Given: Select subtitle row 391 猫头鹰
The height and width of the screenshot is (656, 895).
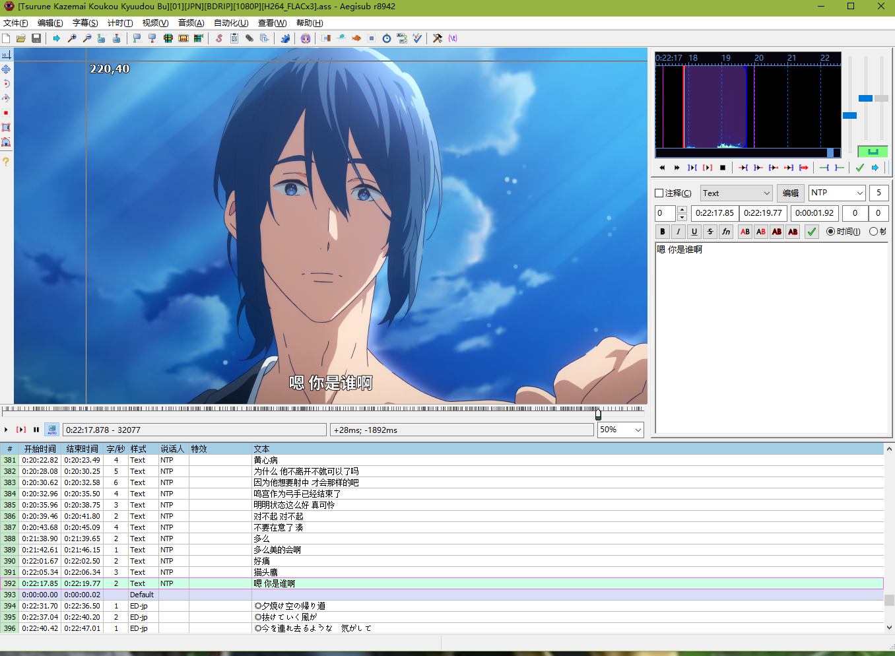Looking at the screenshot, I should 442,572.
